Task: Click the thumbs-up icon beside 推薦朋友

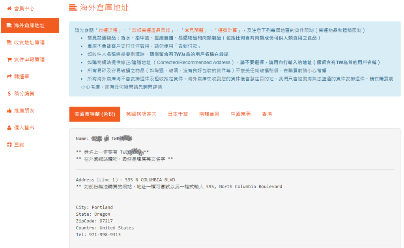Action: (9, 111)
